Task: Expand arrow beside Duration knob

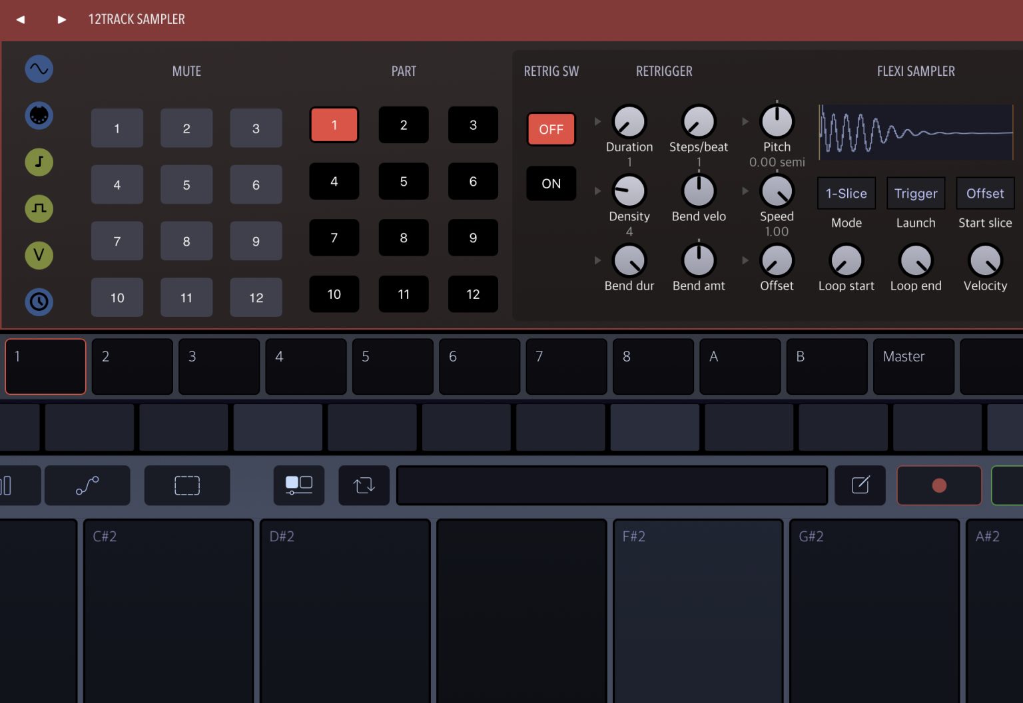Action: [597, 122]
